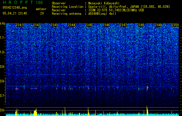Click the meteor count label
This screenshot has width=182, height=116.
click(x=41, y=9)
